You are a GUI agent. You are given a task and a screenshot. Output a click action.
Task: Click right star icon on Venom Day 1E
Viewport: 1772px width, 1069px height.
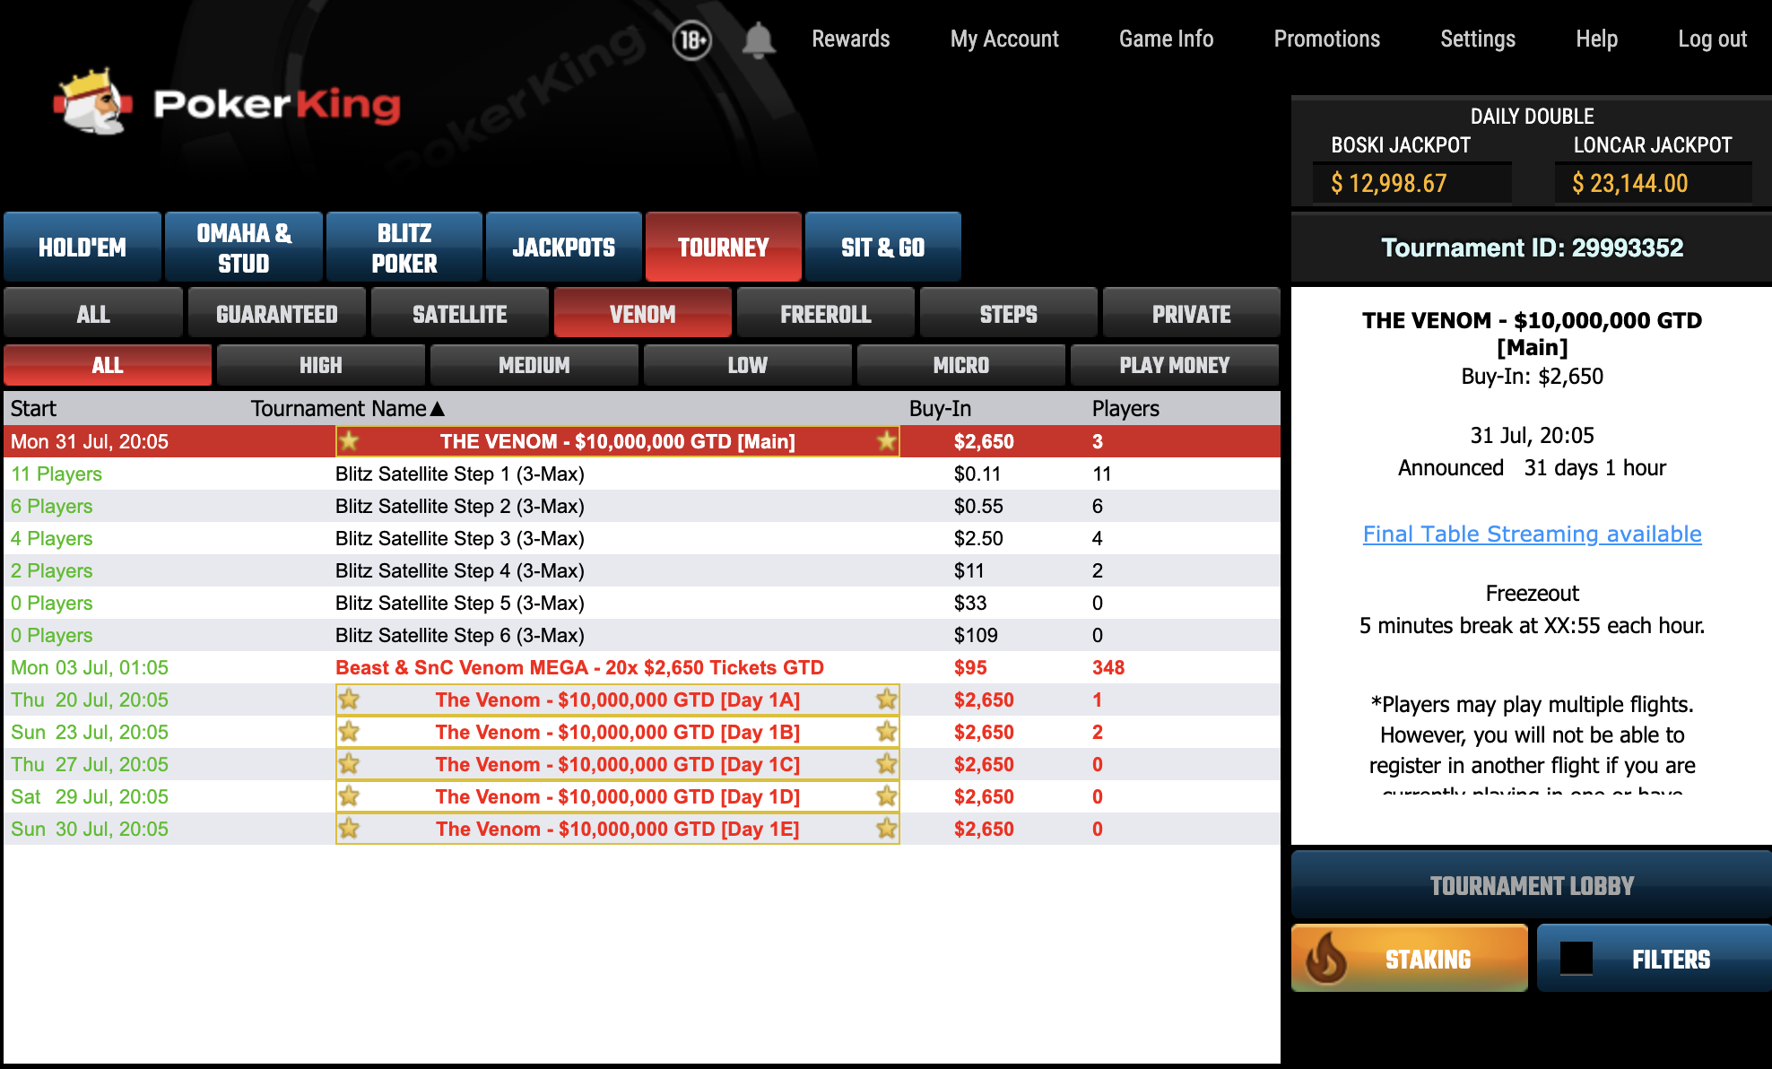click(886, 829)
